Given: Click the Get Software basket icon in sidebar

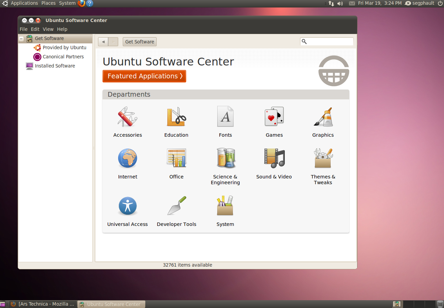Looking at the screenshot, I should [x=30, y=38].
